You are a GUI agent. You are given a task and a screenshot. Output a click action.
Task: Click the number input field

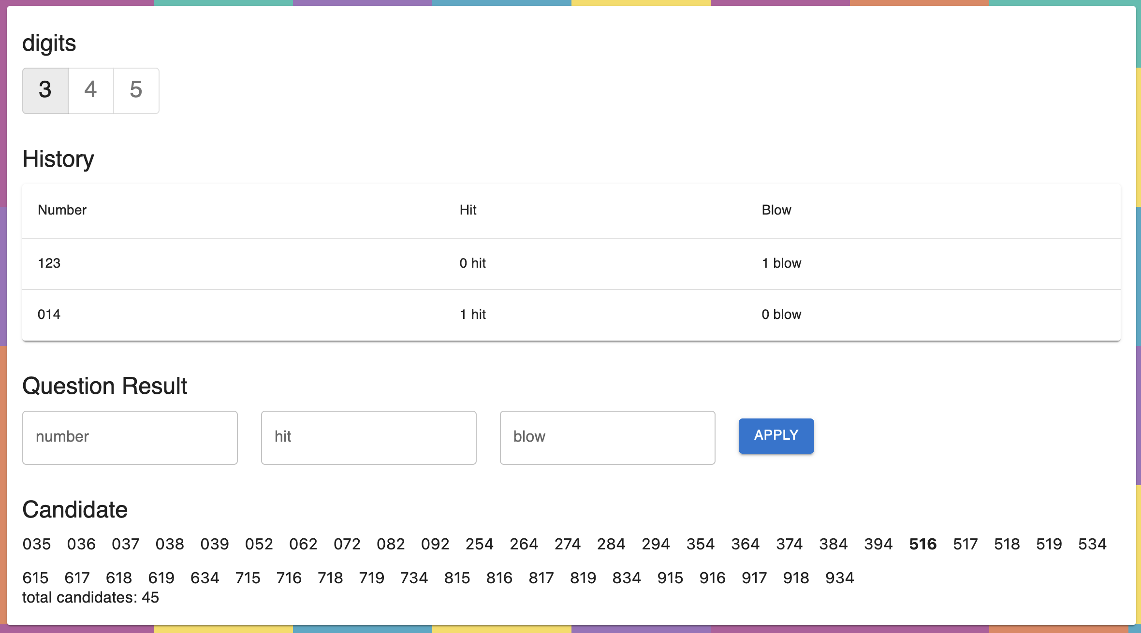130,437
